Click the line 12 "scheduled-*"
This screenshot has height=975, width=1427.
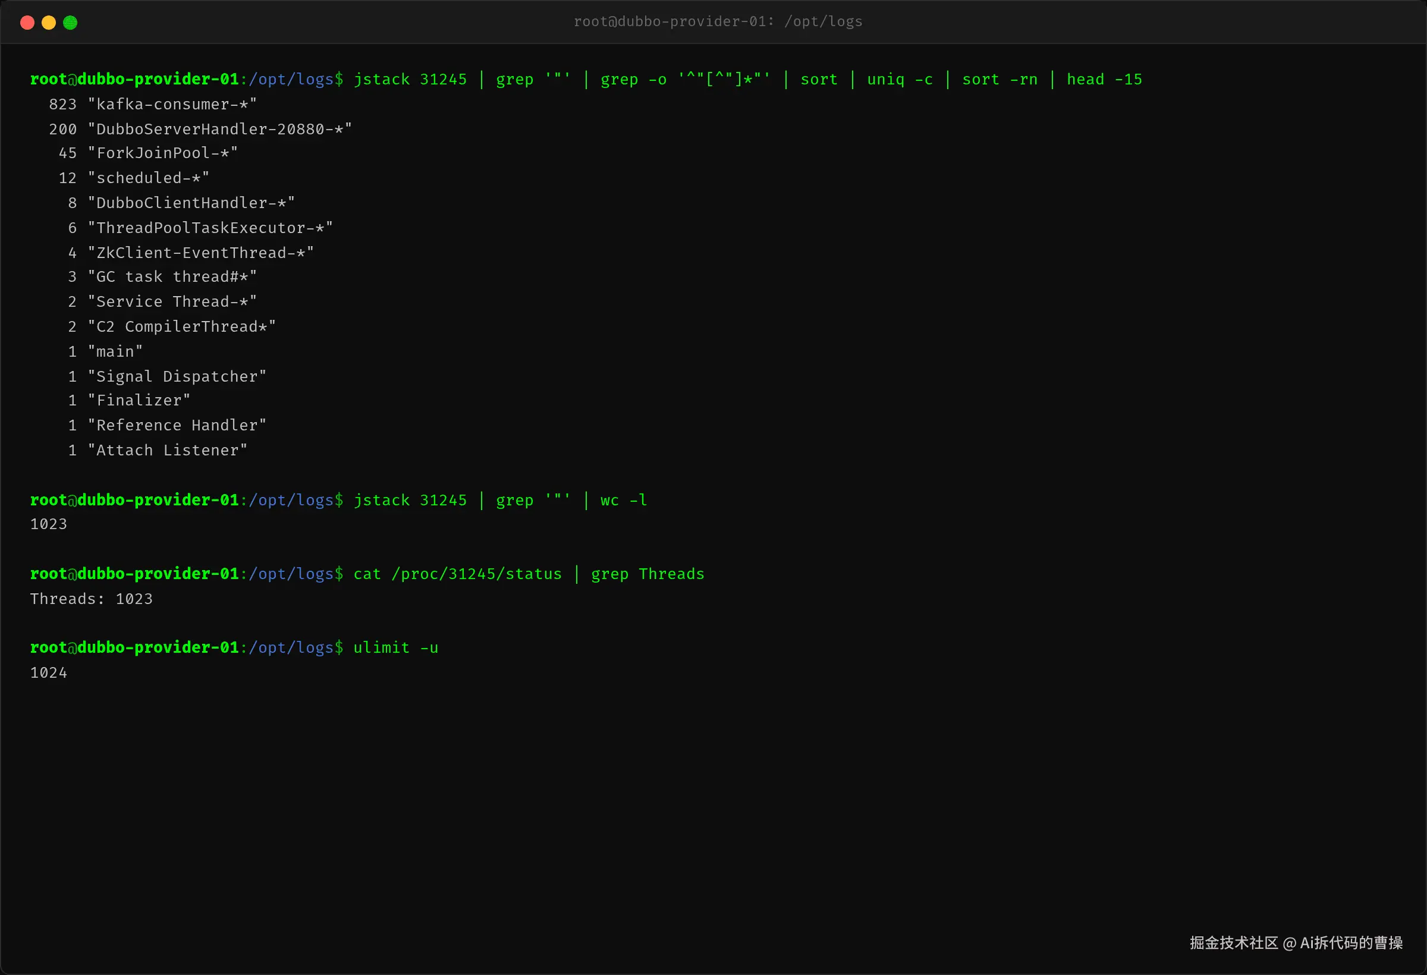134,178
